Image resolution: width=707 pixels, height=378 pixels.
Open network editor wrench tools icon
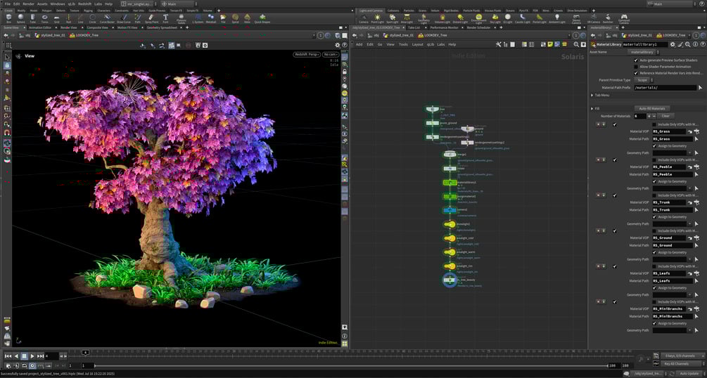(498, 44)
